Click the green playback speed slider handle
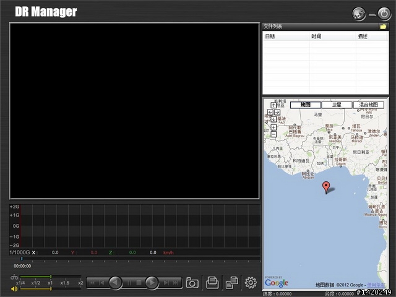The width and height of the screenshot is (396, 297). click(x=51, y=277)
